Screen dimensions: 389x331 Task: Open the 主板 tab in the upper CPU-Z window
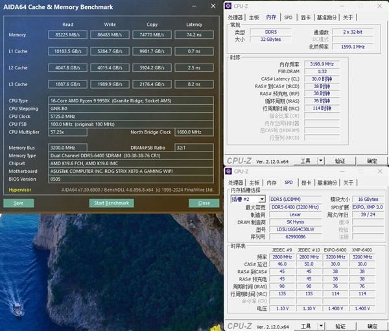pos(254,17)
